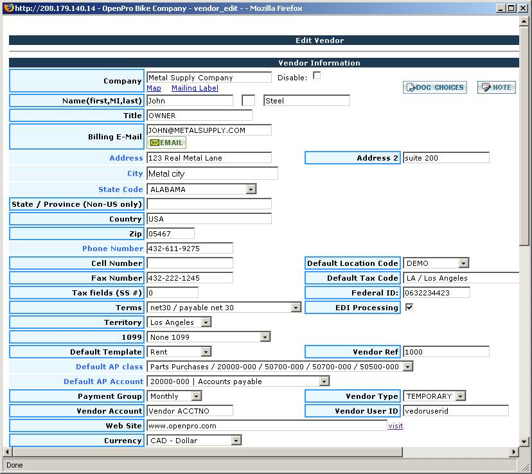The width and height of the screenshot is (532, 474).
Task: Click the horizontal scrollbar right arrow
Action: click(513, 452)
